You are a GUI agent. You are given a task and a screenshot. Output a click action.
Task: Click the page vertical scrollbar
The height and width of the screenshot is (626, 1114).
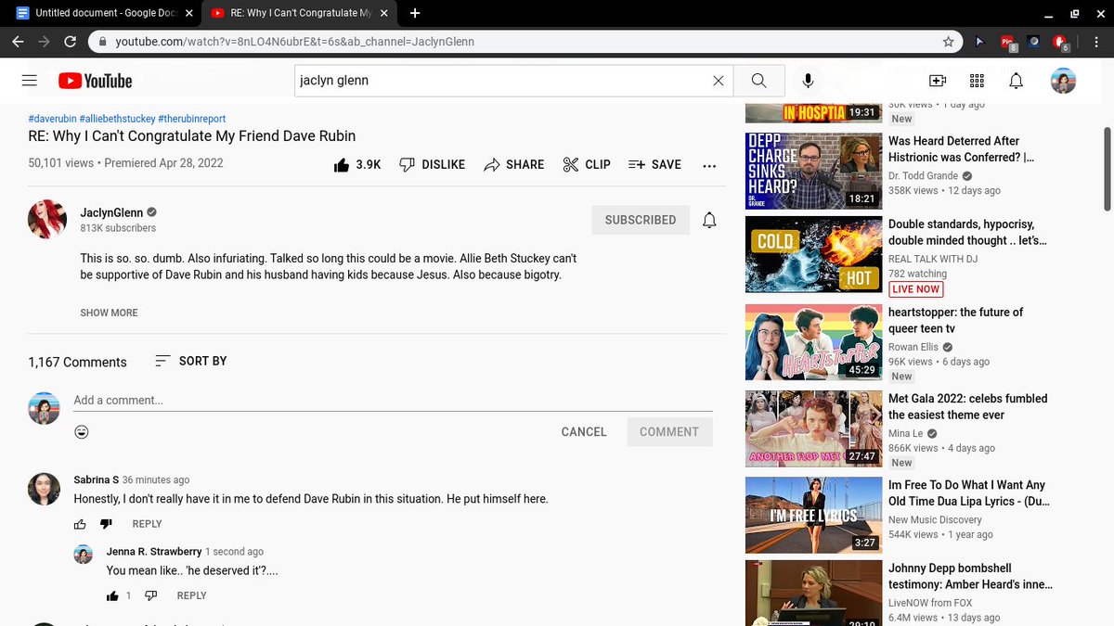point(1108,169)
